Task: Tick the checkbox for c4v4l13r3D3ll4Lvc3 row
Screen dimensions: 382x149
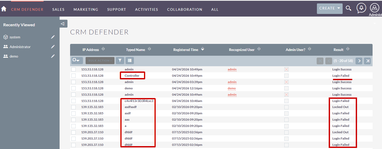Action: click(x=74, y=101)
